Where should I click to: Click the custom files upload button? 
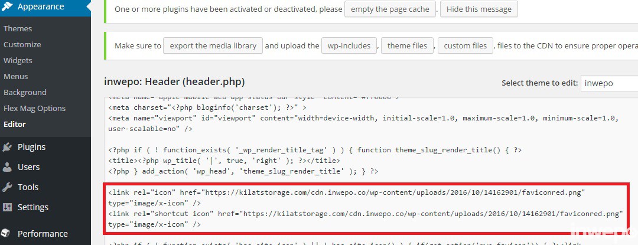pyautogui.click(x=465, y=45)
